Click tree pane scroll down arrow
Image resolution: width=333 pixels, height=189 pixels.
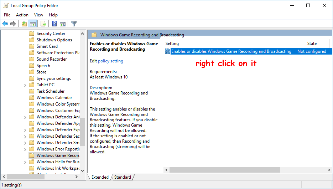pyautogui.click(x=83, y=171)
